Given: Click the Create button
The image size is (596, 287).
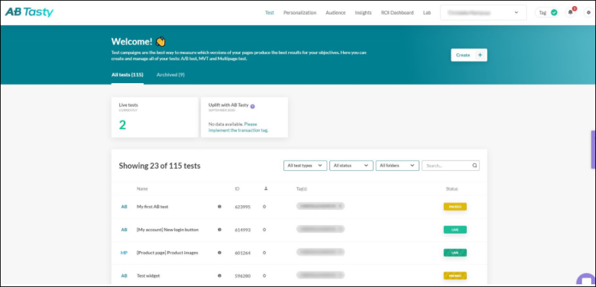Looking at the screenshot, I should pyautogui.click(x=469, y=55).
